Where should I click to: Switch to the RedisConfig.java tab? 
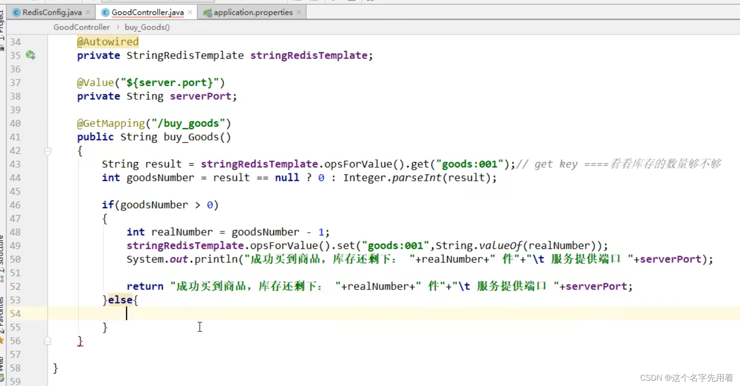tap(52, 12)
